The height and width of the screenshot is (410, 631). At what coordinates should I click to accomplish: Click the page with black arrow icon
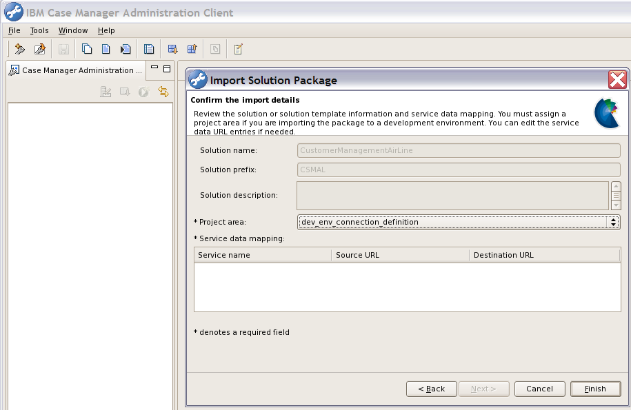(x=125, y=49)
